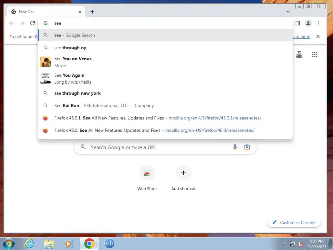Open the Google apps grid

[315, 54]
